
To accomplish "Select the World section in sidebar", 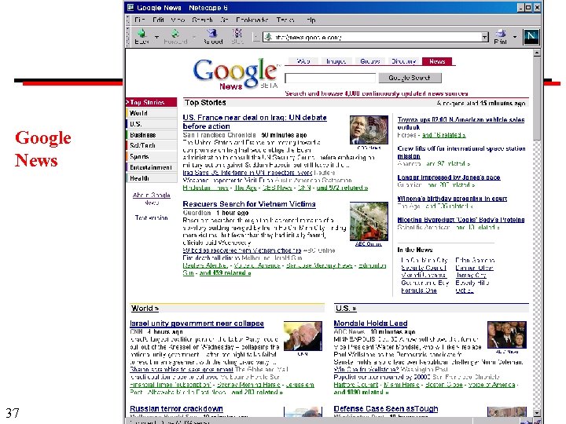I will point(152,113).
